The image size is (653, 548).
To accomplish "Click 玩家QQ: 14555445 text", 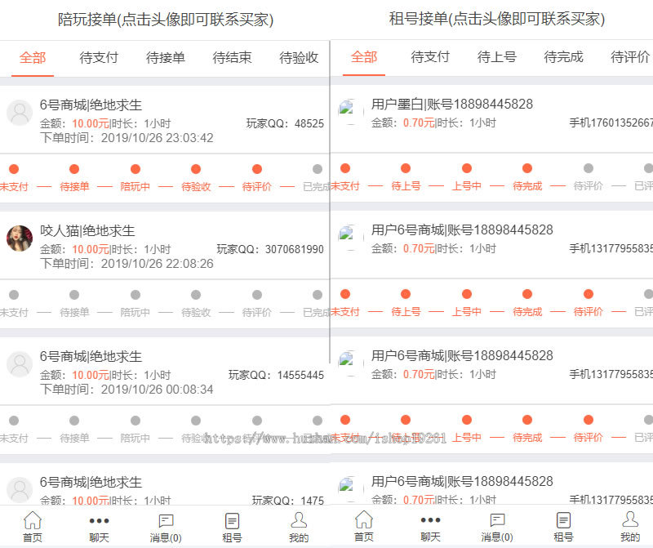I will click(276, 375).
